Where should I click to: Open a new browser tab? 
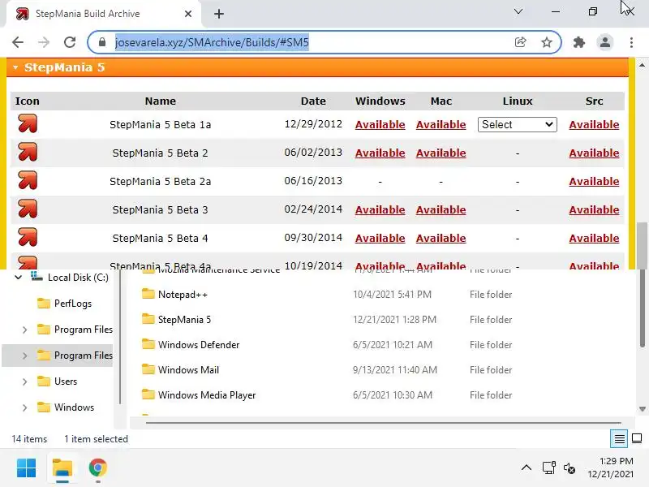pos(219,14)
